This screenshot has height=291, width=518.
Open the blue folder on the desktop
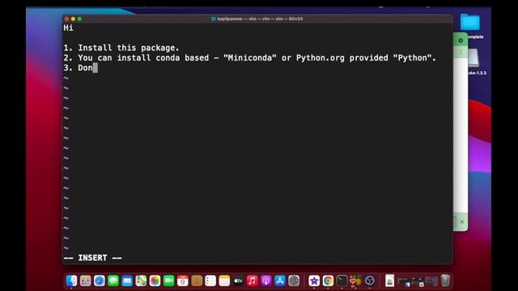pos(470,23)
